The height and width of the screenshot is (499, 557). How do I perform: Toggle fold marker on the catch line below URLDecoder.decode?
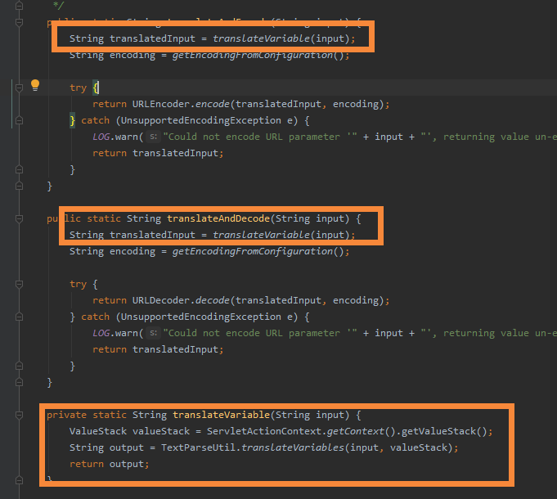pyautogui.click(x=19, y=317)
